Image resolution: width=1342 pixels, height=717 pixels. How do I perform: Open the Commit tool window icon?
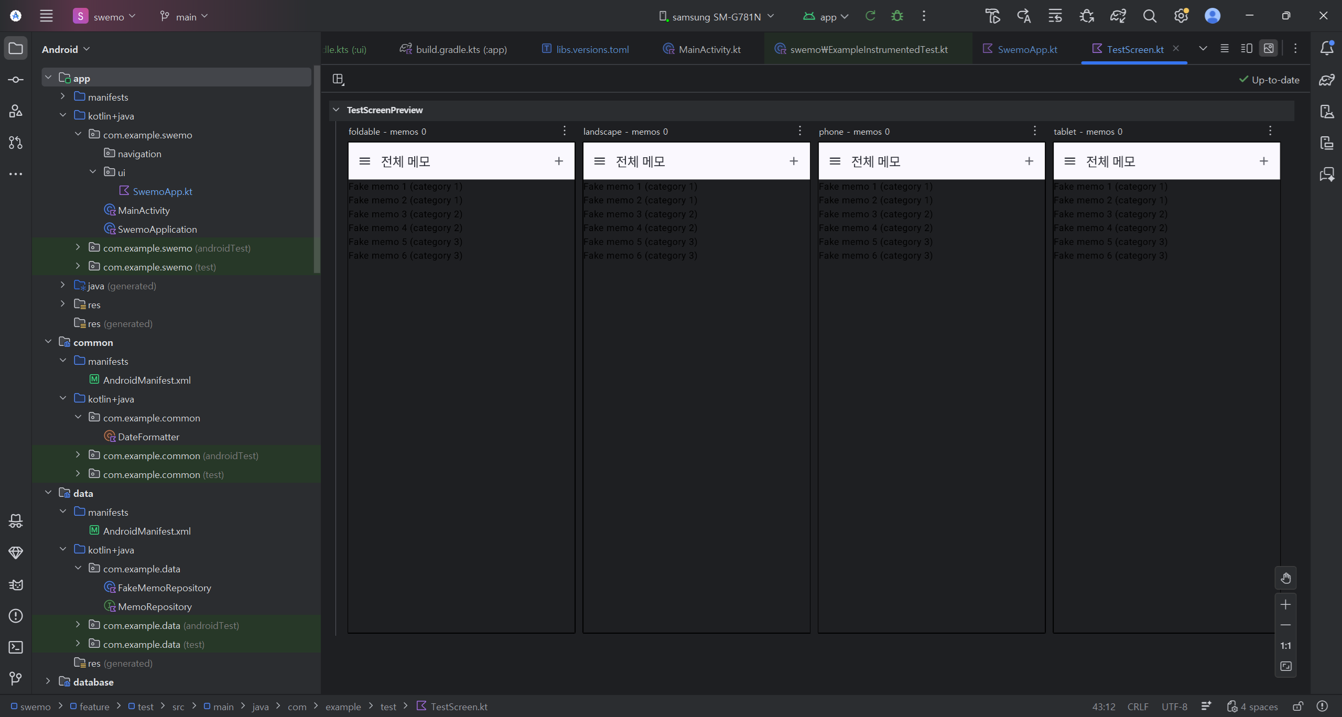point(16,80)
